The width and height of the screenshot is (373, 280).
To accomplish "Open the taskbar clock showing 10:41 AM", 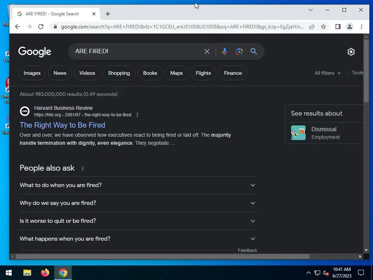I will pos(342,273).
